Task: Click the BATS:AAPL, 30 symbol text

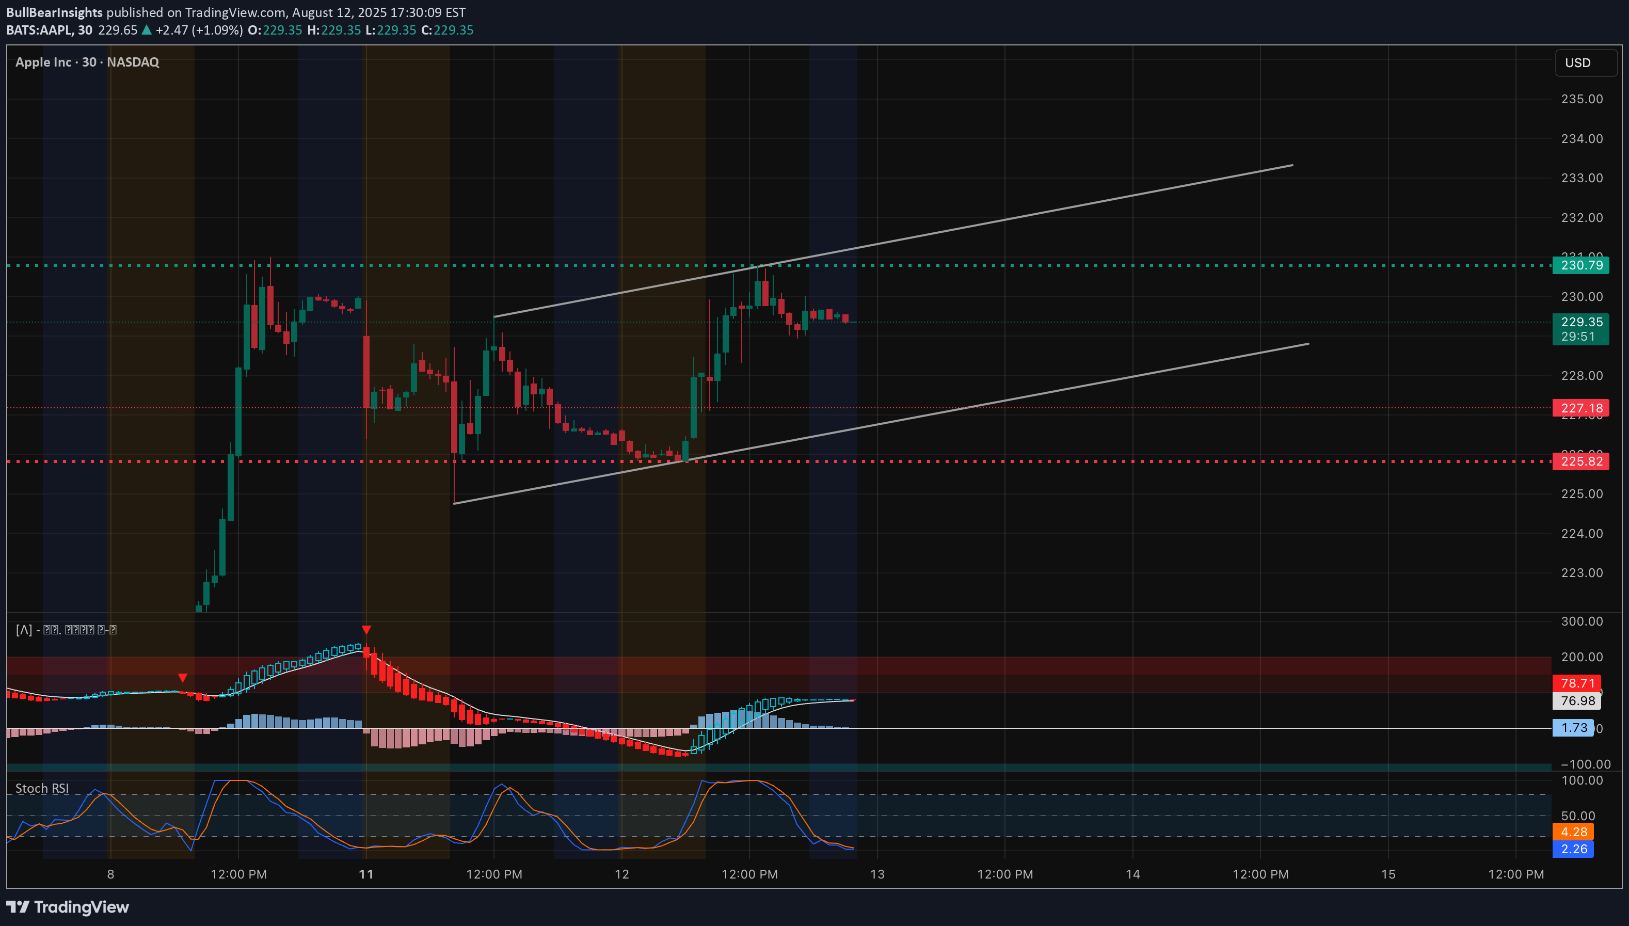Action: 49,30
